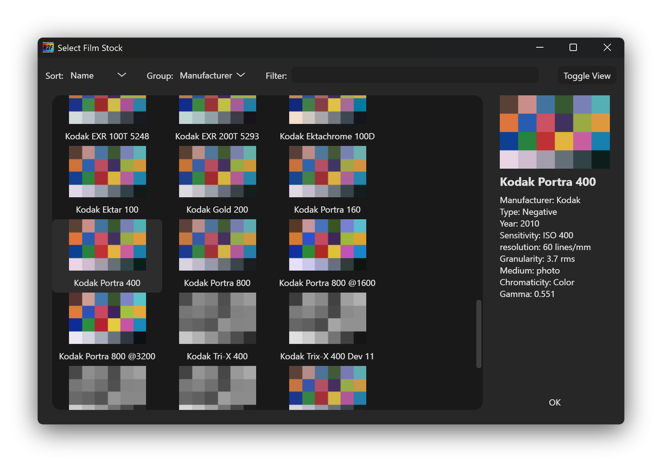The width and height of the screenshot is (662, 462).
Task: Click the Kodak Tri-X 400 label
Action: (217, 356)
